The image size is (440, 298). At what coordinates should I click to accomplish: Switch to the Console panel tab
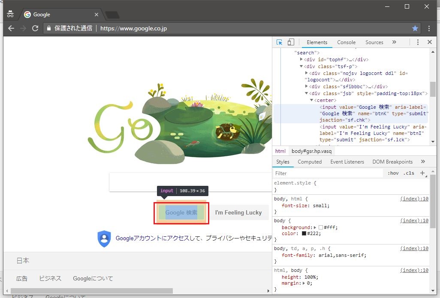coord(346,42)
